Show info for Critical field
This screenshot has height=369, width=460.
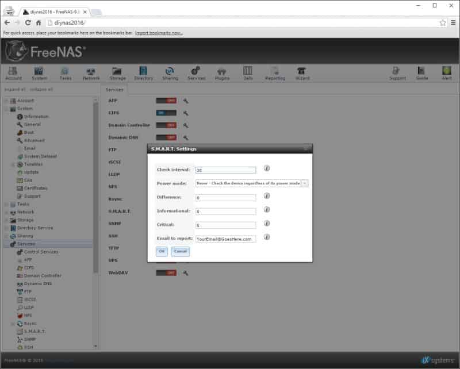click(x=267, y=223)
